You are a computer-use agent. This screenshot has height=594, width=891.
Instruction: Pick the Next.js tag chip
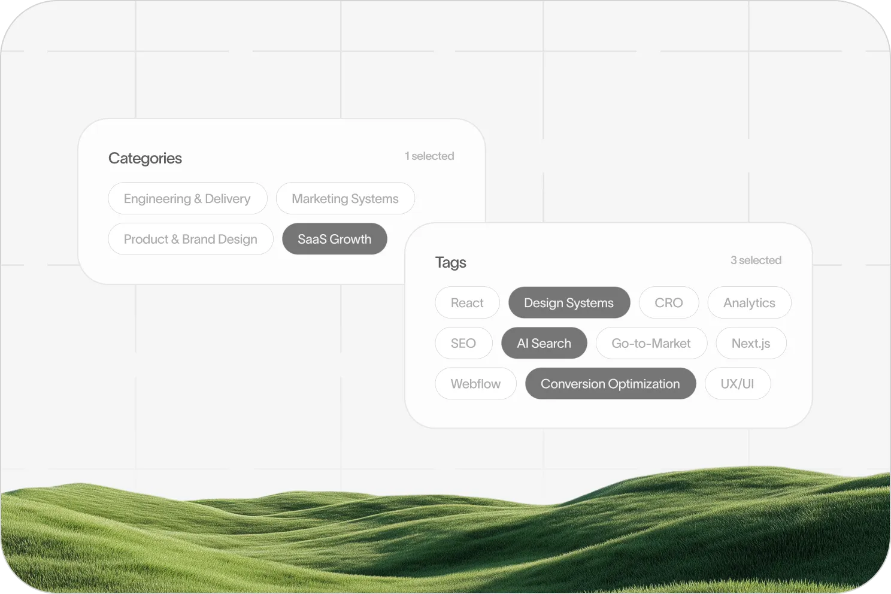[751, 343]
